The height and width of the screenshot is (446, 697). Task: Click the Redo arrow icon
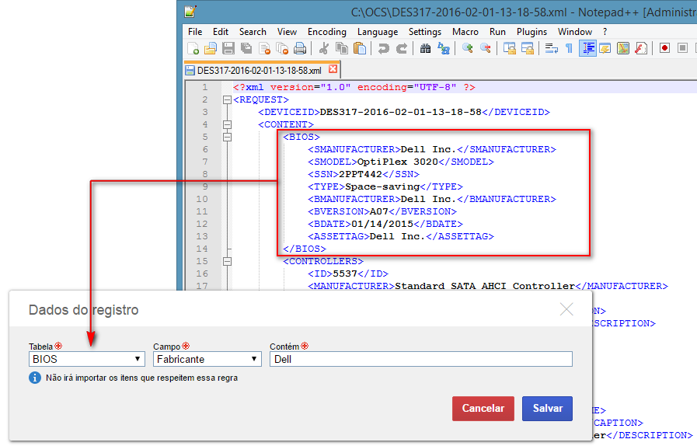tap(402, 48)
